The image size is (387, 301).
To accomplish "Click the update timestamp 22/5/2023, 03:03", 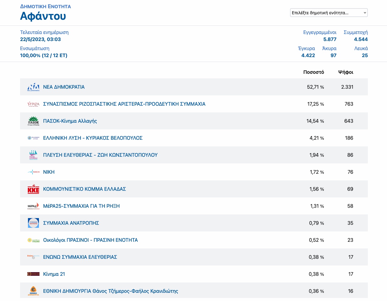I will 40,39.
